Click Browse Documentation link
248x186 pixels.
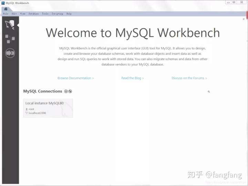pos(75,78)
